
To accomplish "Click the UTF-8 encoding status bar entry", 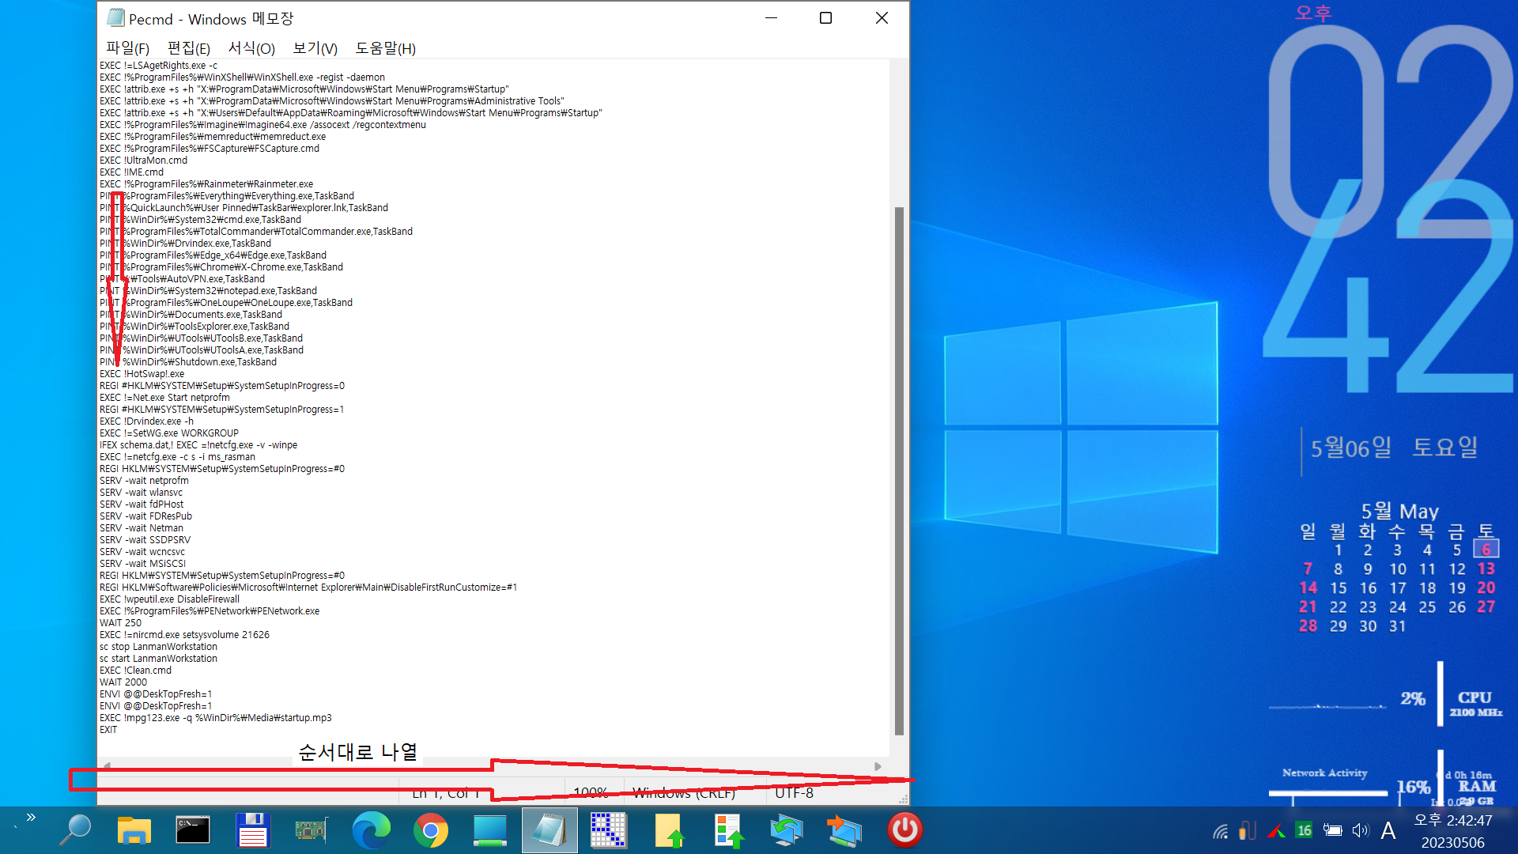I will coord(794,792).
